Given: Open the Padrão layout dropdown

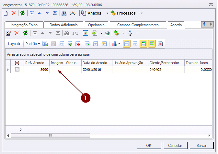Looking at the screenshot, I should pyautogui.click(x=33, y=44).
